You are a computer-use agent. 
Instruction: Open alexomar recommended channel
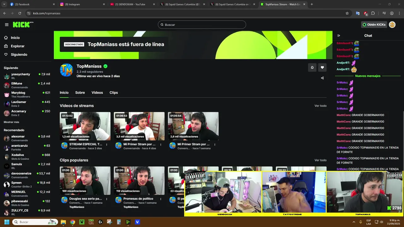click(27, 138)
